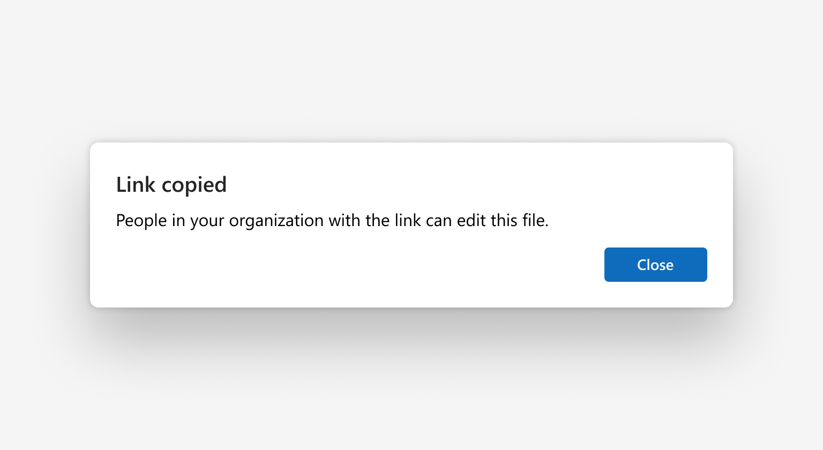Click the word "your" in the message
This screenshot has width=823, height=450.
coord(207,221)
